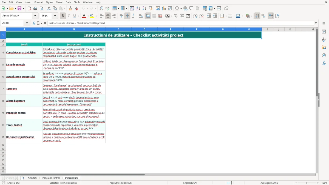Open background color dropdown arrow
This screenshot has width=329, height=185.
[96, 16]
